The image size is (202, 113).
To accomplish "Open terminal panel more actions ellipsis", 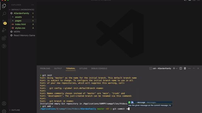I will tap(189, 68).
